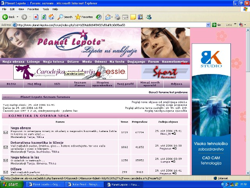
Task: Open the Help menu
Action: pyautogui.click(x=55, y=9)
